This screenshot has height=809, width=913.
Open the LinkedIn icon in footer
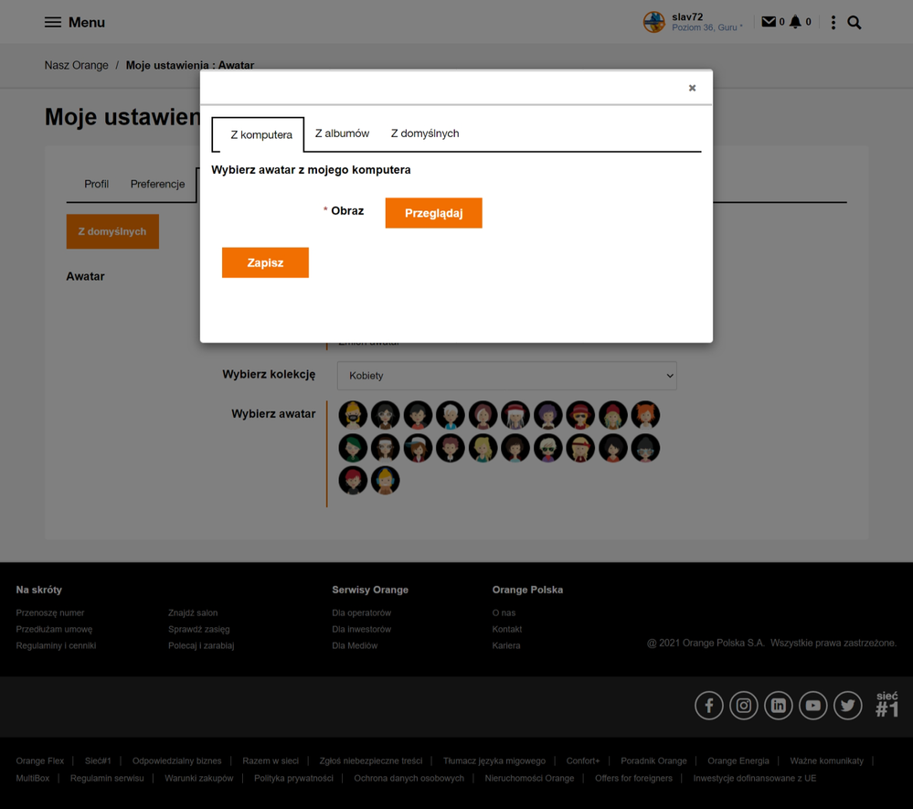click(779, 706)
